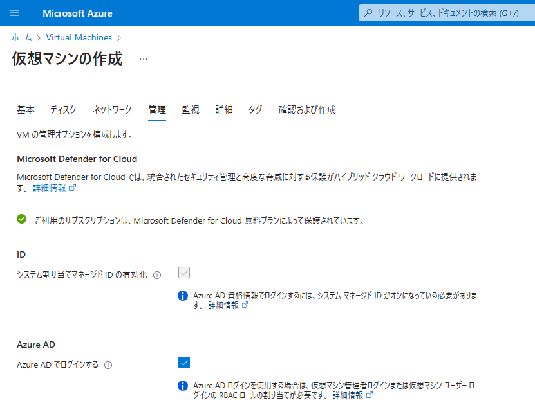Go to the 監視 tab

(x=191, y=110)
